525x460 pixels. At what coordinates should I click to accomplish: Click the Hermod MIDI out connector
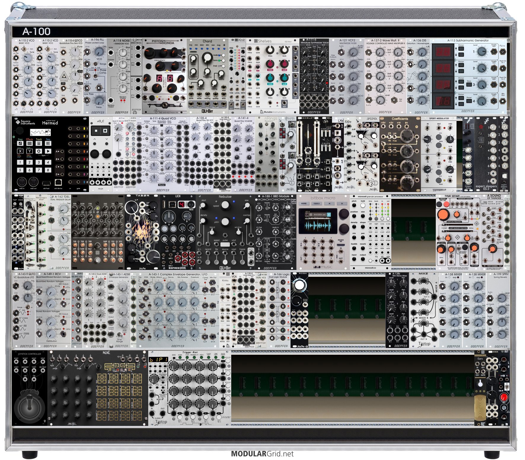34,181
